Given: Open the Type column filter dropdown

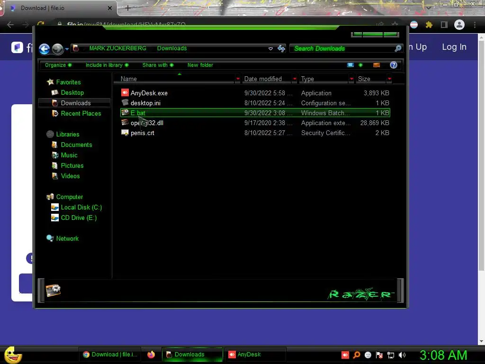Looking at the screenshot, I should (x=351, y=79).
